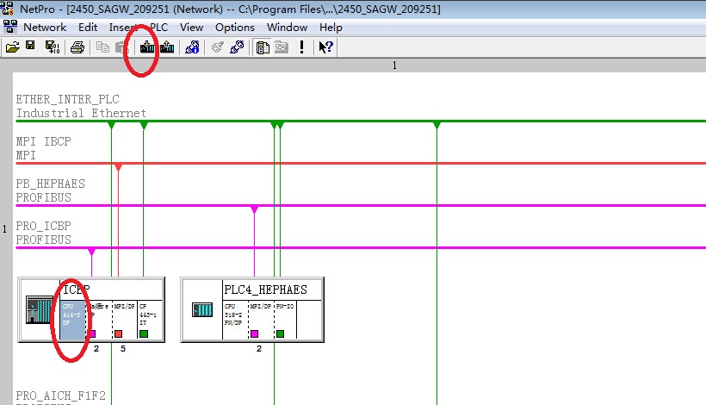The image size is (706, 405).
Task: Select the ETHER_INTER_PLC network label
Action: click(67, 99)
